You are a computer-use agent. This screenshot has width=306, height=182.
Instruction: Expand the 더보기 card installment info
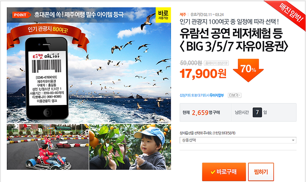click(x=235, y=95)
